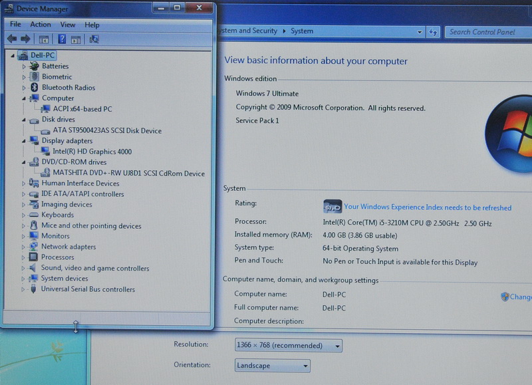This screenshot has width=532, height=385.
Task: Click the Properties pane toolbar icon
Action: pos(76,40)
